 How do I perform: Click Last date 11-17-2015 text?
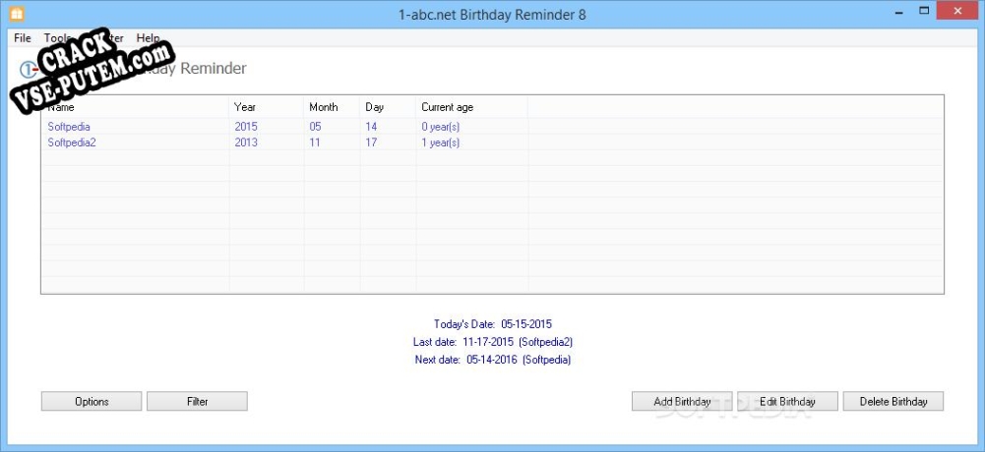point(493,342)
